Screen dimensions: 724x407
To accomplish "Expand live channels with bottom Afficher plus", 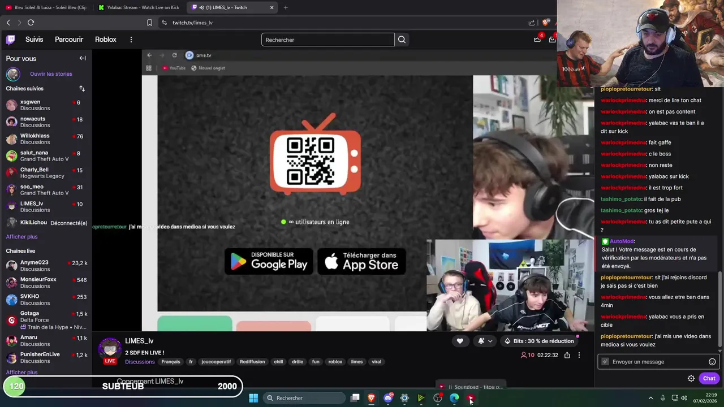I will 21,373.
